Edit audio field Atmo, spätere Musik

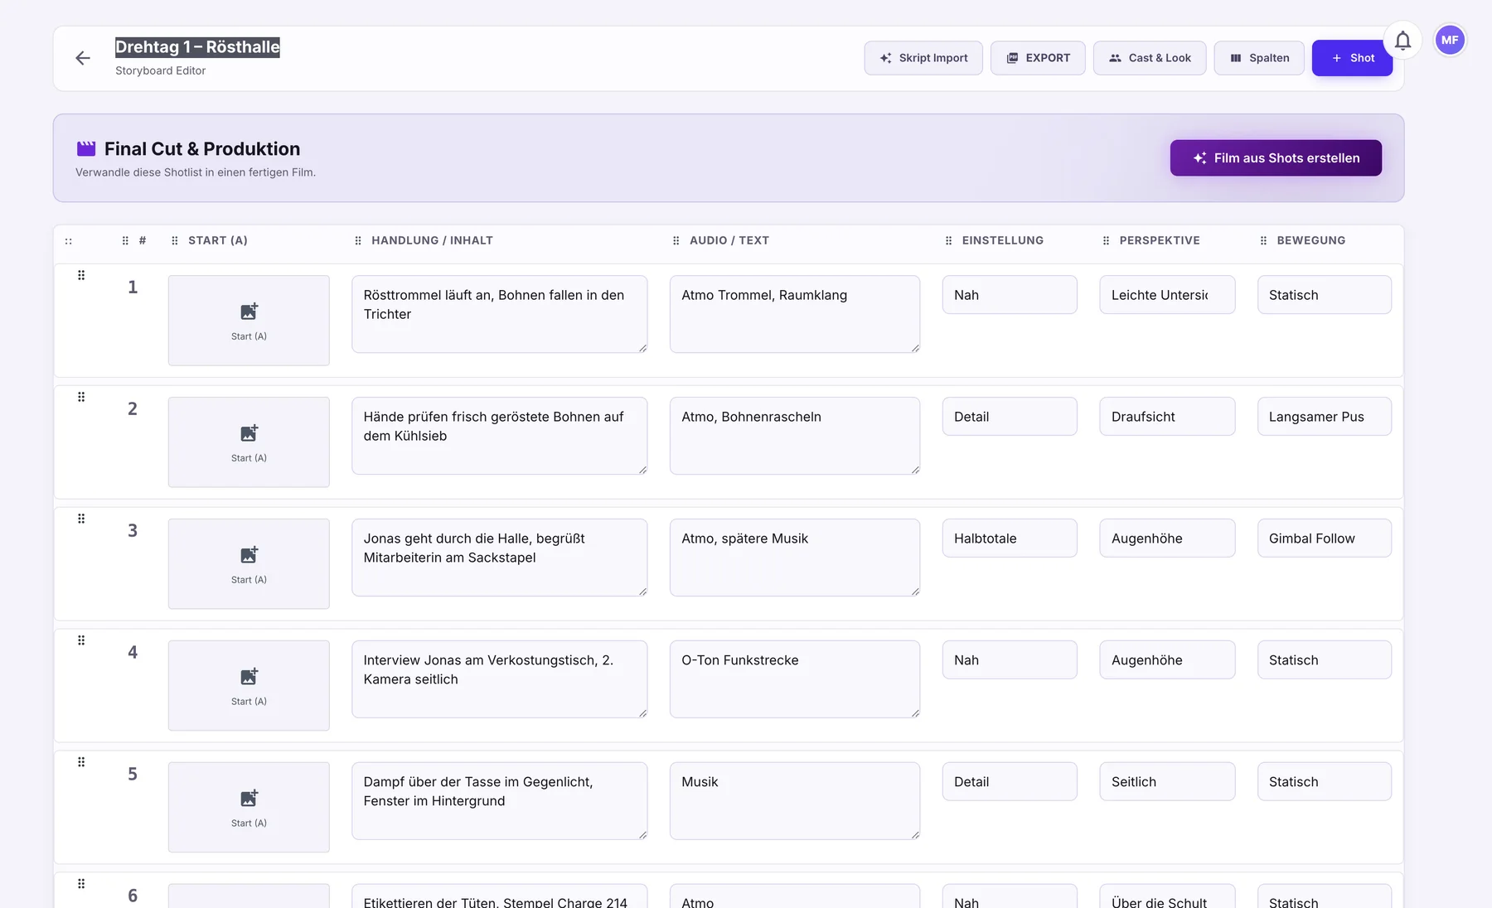pos(795,558)
